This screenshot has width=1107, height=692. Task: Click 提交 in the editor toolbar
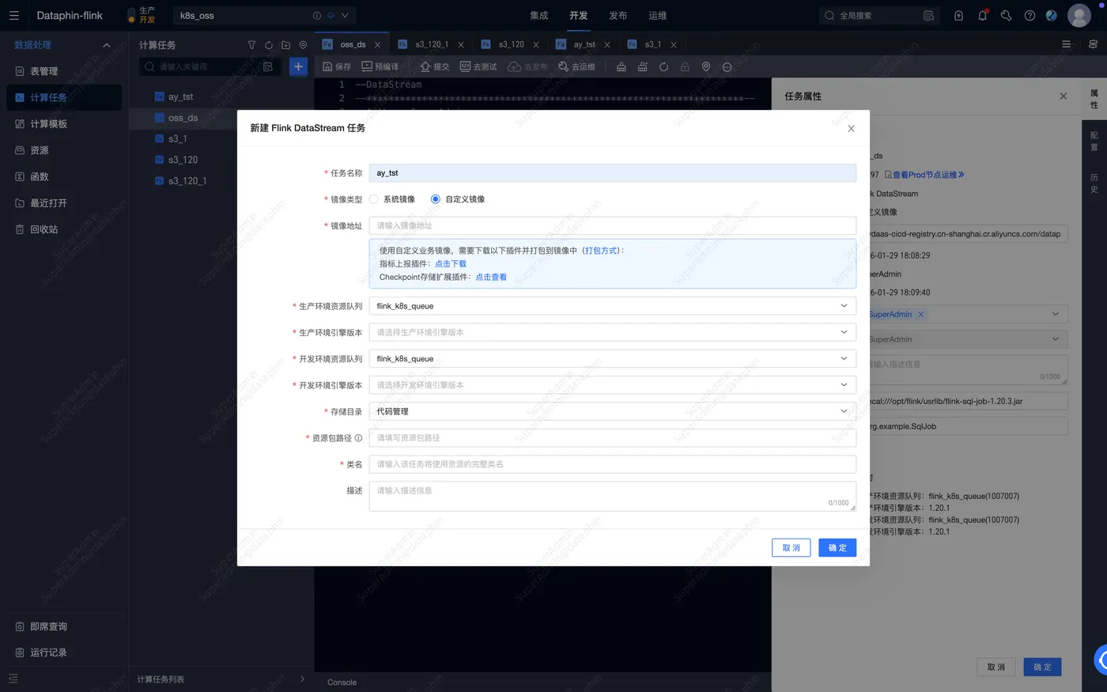[435, 66]
